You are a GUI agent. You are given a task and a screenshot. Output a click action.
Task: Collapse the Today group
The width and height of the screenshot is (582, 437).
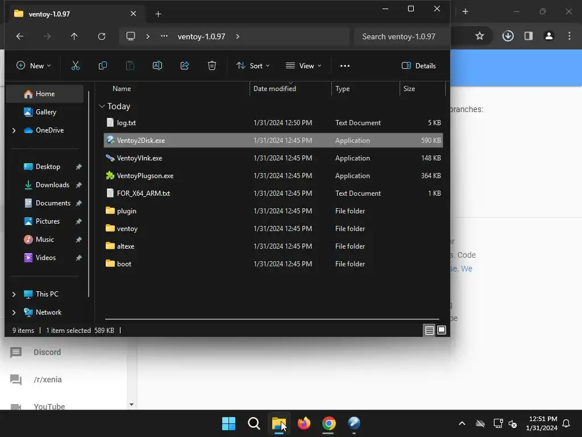click(102, 106)
